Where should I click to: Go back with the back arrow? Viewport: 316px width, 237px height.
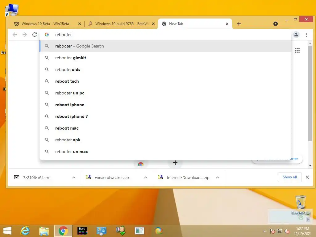pyautogui.click(x=15, y=35)
